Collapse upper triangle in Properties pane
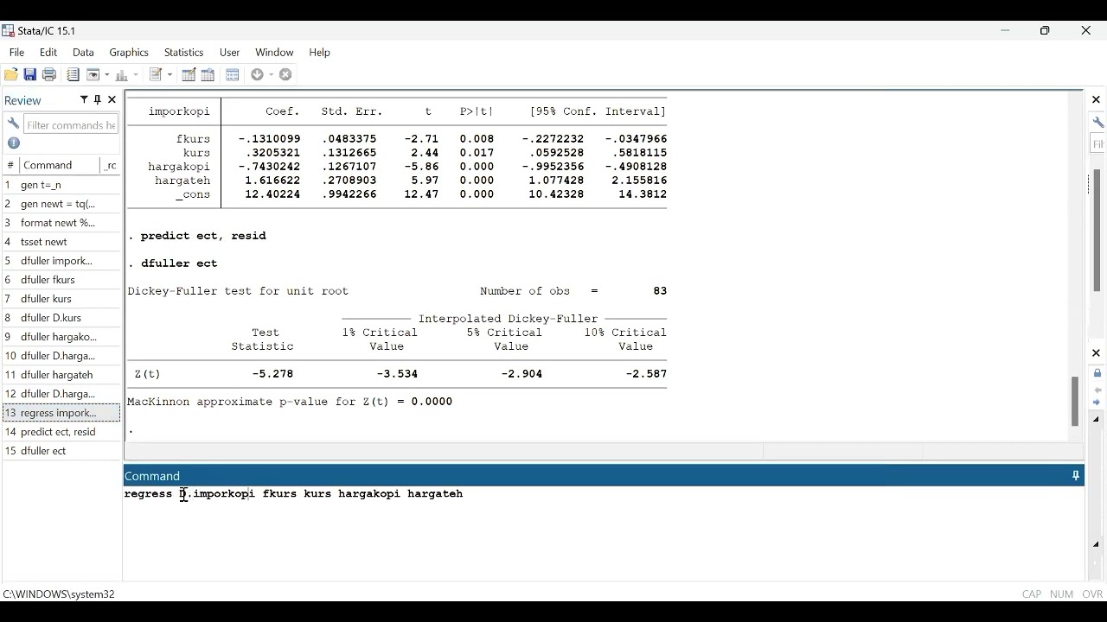 click(x=1097, y=420)
